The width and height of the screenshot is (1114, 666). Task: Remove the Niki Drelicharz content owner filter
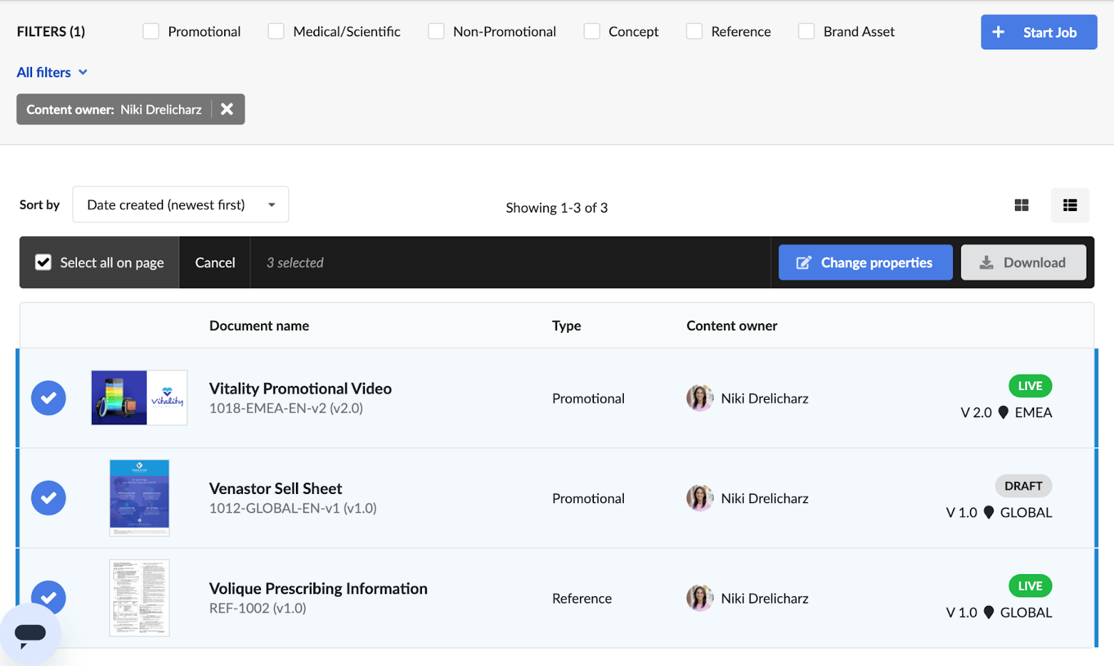tap(227, 109)
